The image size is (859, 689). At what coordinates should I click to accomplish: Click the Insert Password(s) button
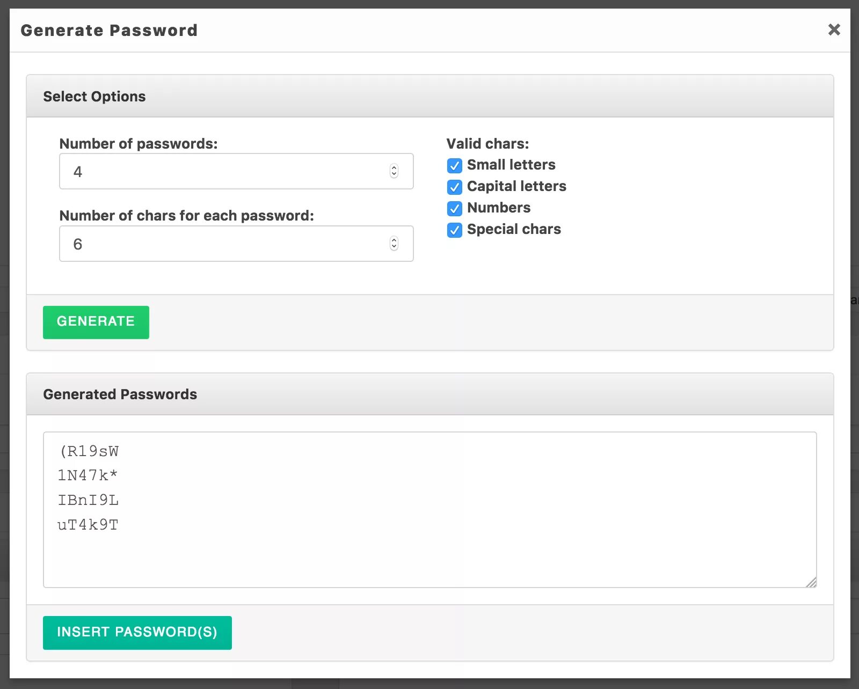137,632
